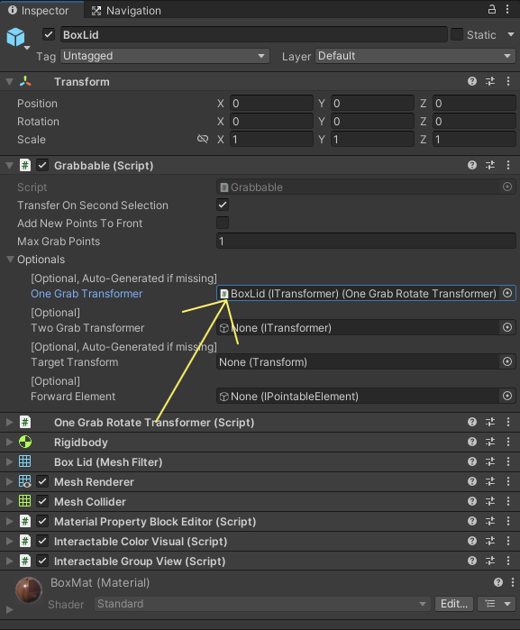The width and height of the screenshot is (520, 630).
Task: Expand the BoxMat material foldout arrow
Action: [9, 609]
